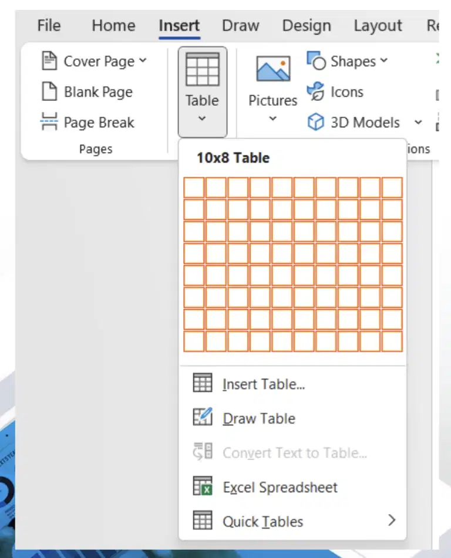Expand the Pictures dropdown chevron
This screenshot has height=558, width=451.
point(272,119)
